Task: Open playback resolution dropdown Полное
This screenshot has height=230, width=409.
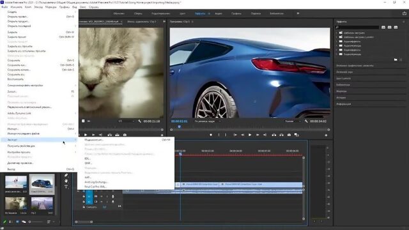Action: pyautogui.click(x=292, y=121)
